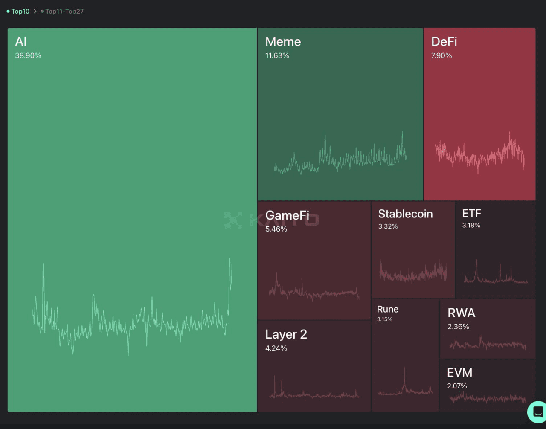Click the ETF sparkline chart
Image resolution: width=546 pixels, height=429 pixels.
496,272
